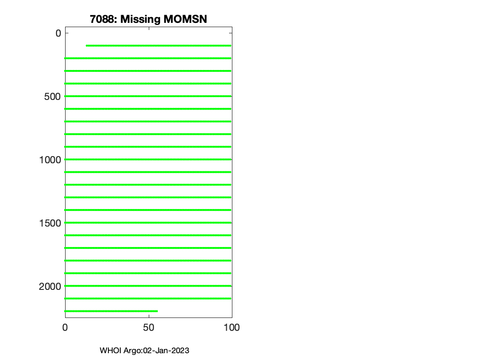Select the y-axis tick label '1000'
Viewport: 499px width, 357px height.
tap(49, 159)
